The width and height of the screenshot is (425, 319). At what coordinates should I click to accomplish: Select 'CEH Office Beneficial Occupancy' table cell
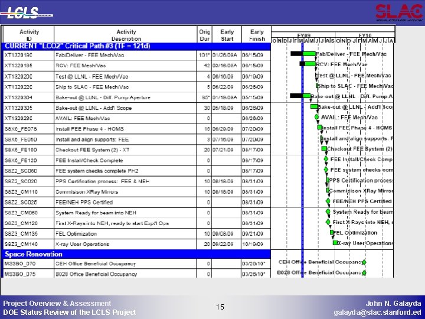126,263
